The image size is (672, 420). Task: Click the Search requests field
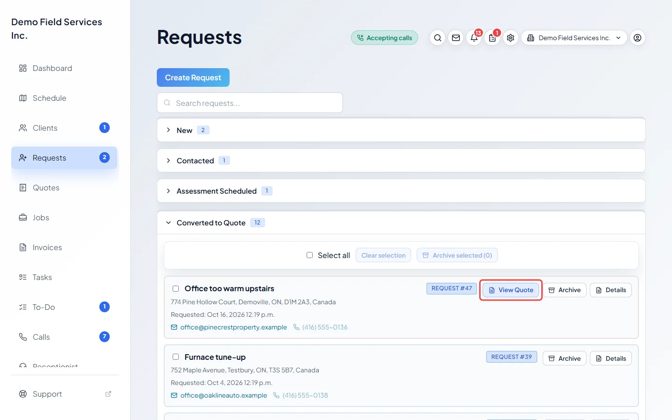tap(250, 103)
